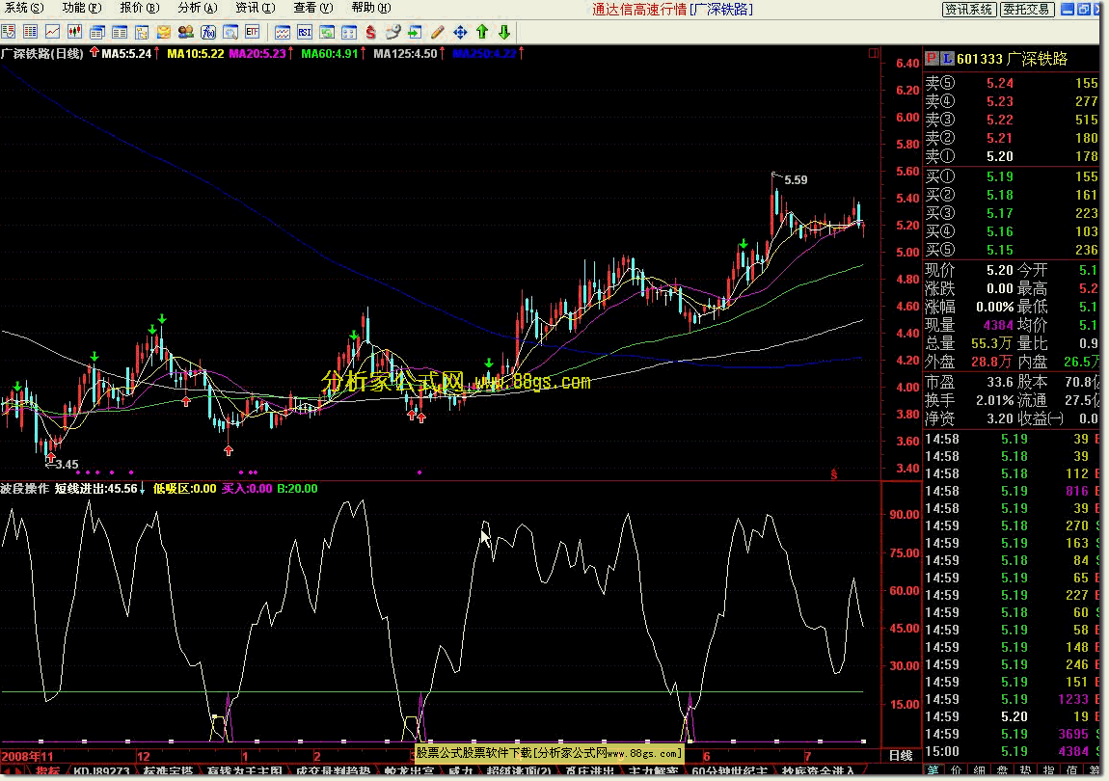Screen dimensions: 1109x781
Task: Select the 成交量判趋势 indicator tab
Action: 332,771
